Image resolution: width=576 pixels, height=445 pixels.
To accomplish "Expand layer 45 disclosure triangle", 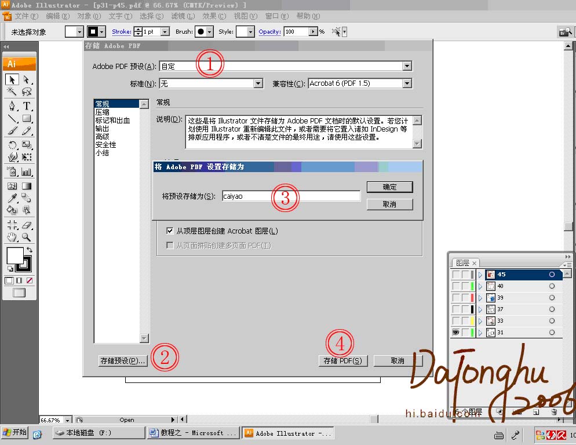I will coord(480,275).
